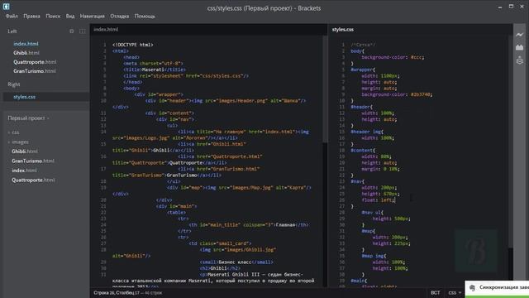Image resolution: width=529 pixels, height=298 pixels.
Task: Click the Left pane label
Action: click(12, 31)
